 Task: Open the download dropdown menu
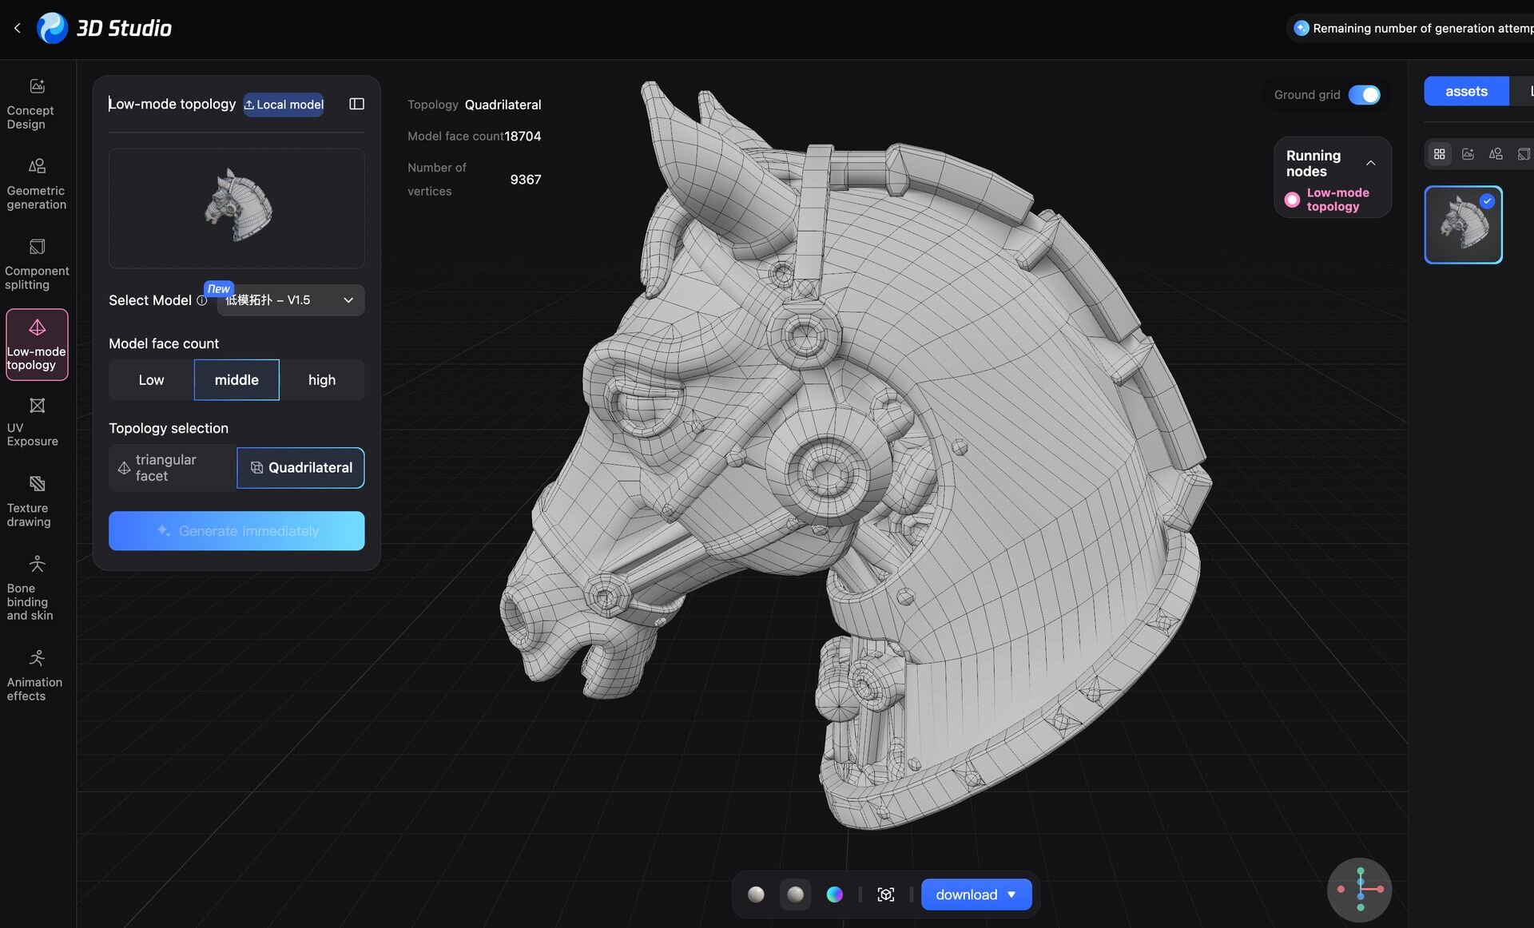(x=1011, y=894)
